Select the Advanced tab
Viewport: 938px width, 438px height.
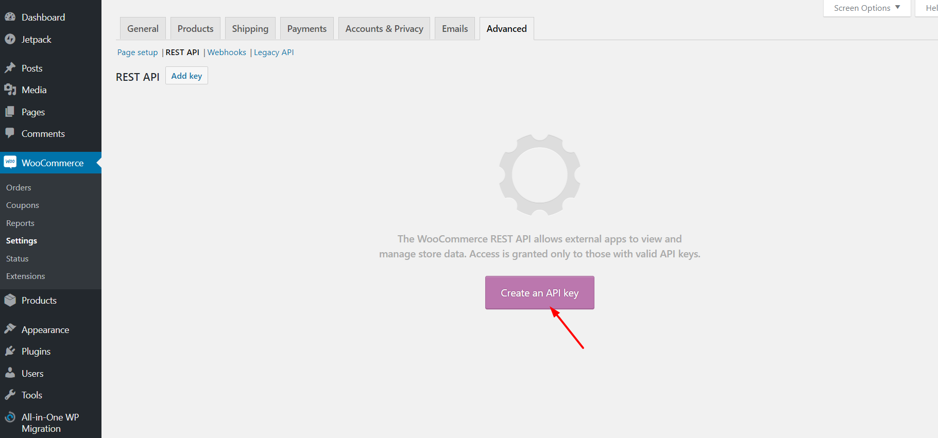pos(507,28)
